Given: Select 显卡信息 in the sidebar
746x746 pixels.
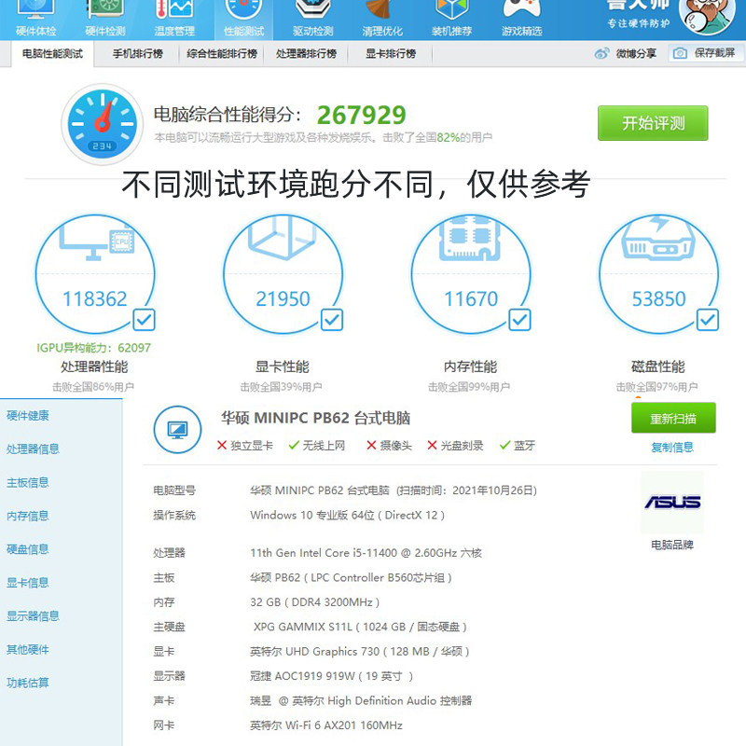Looking at the screenshot, I should (x=28, y=582).
